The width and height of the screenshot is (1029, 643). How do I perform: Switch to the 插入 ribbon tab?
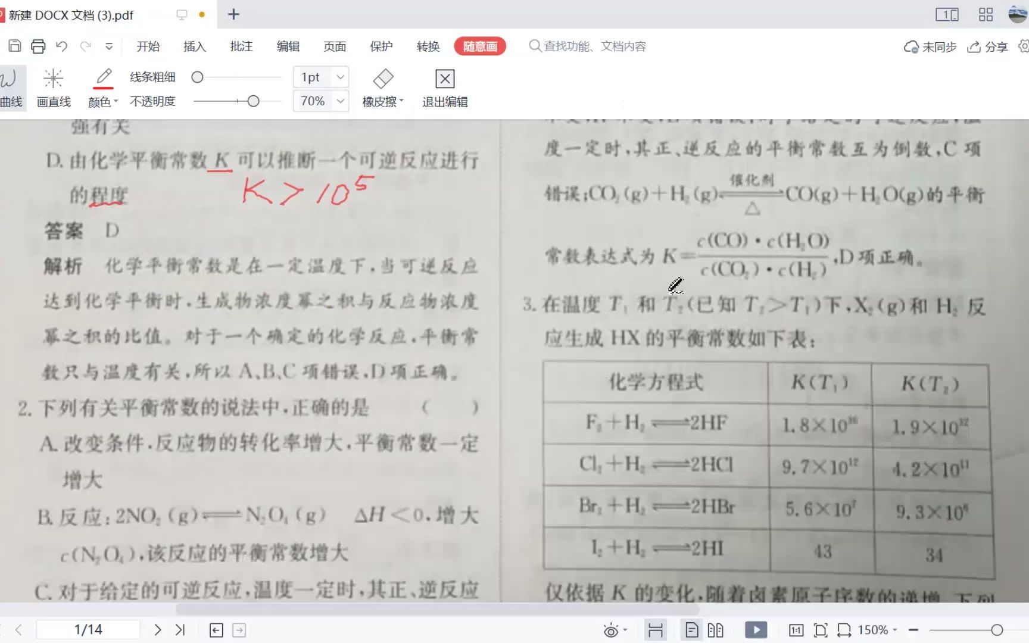click(x=194, y=46)
